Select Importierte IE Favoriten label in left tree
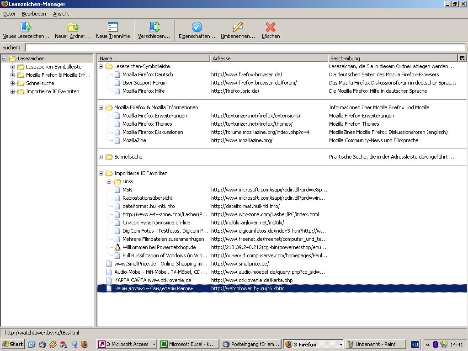 [53, 91]
